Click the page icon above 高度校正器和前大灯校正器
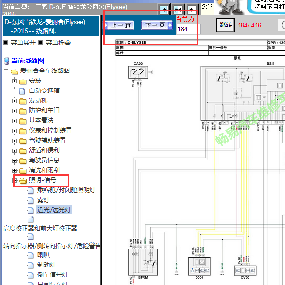This screenshot has height=285, width=285. 30,219
